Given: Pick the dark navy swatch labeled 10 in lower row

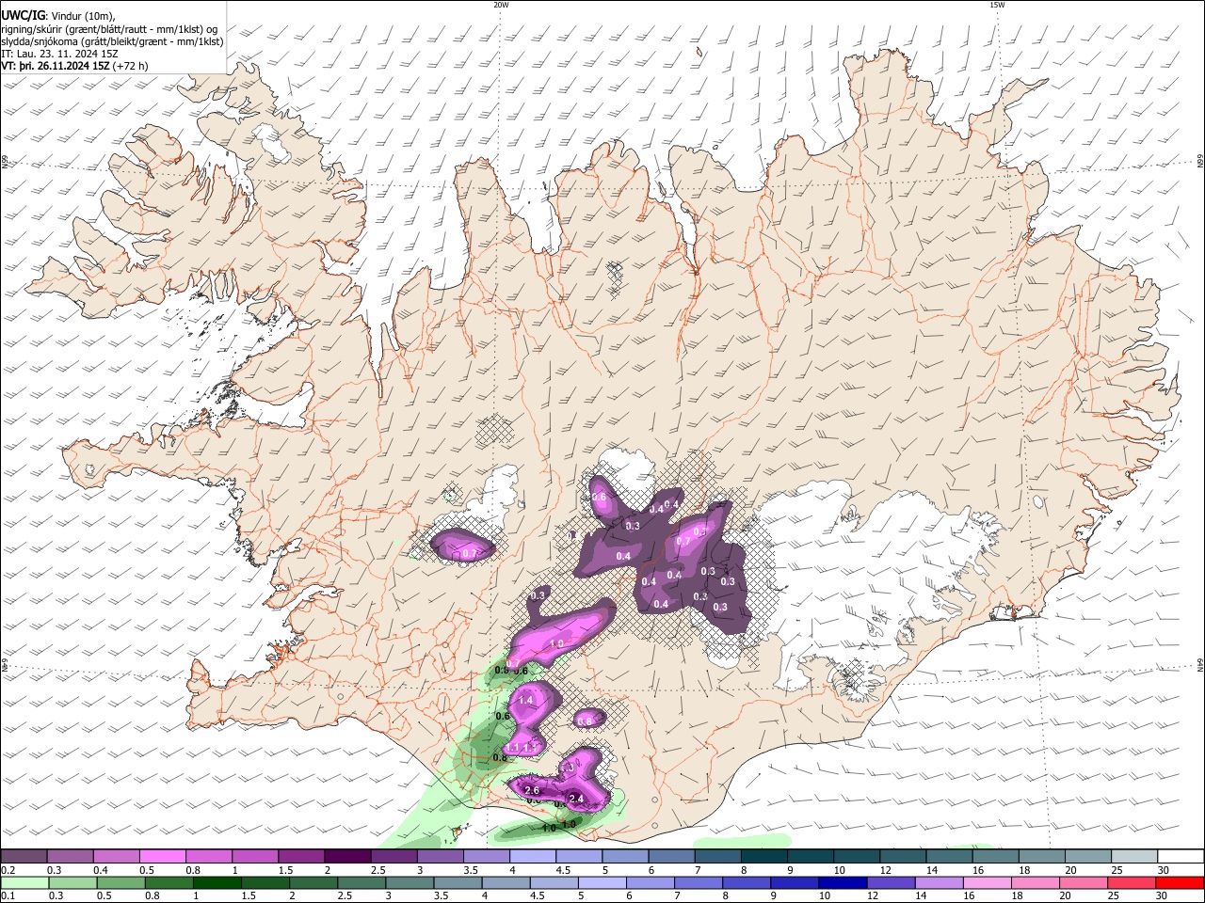Looking at the screenshot, I should [x=843, y=882].
